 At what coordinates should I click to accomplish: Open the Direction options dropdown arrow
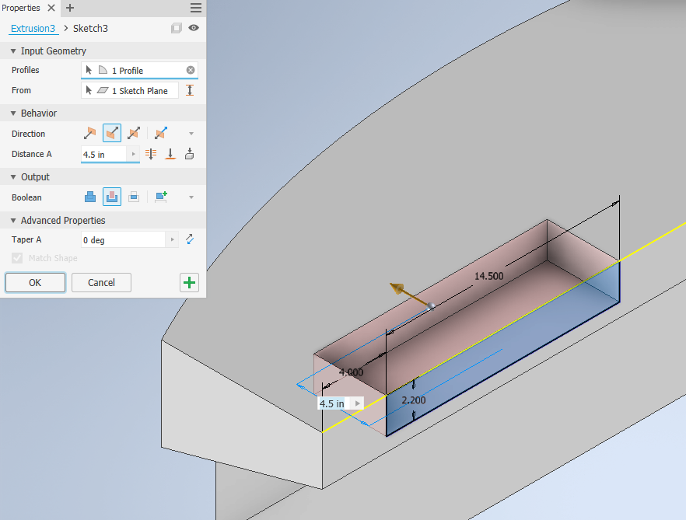(191, 134)
